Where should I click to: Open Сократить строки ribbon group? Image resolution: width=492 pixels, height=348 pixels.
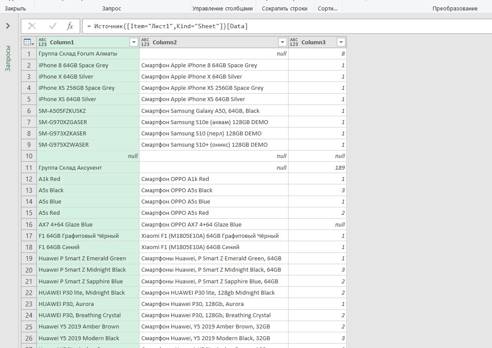point(285,9)
